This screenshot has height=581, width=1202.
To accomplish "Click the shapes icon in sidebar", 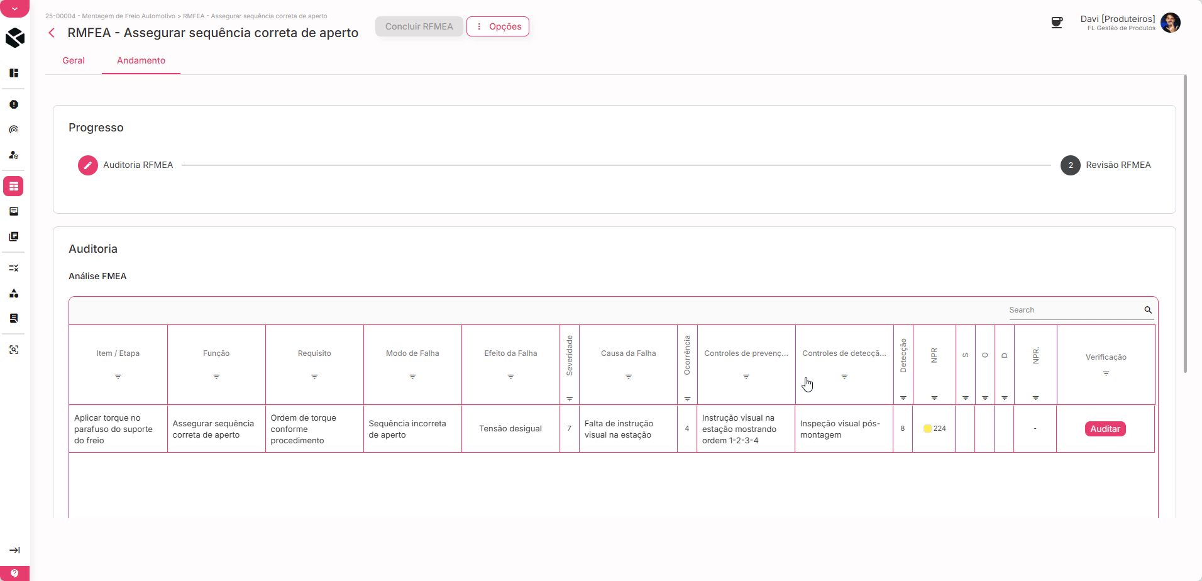I will [14, 293].
